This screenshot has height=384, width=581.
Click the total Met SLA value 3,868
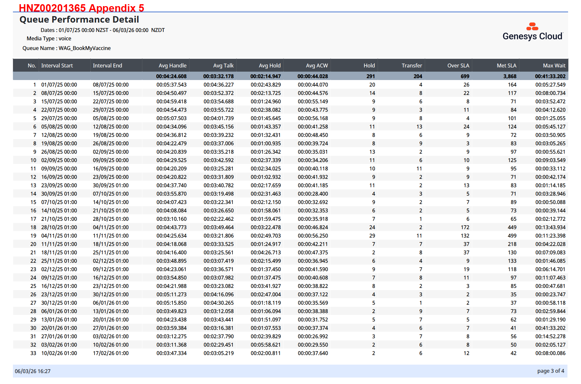(510, 76)
